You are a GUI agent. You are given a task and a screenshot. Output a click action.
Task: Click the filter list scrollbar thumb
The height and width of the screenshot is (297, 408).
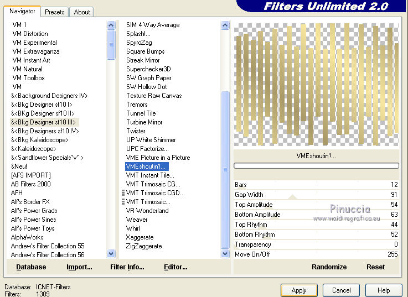225,170
